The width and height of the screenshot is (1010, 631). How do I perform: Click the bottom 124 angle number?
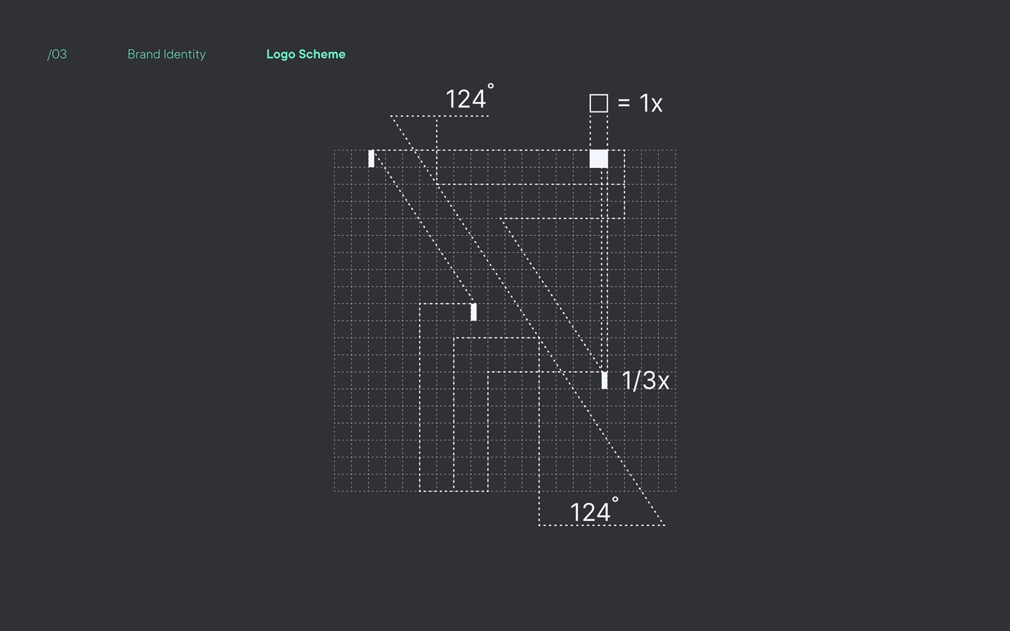coord(590,513)
